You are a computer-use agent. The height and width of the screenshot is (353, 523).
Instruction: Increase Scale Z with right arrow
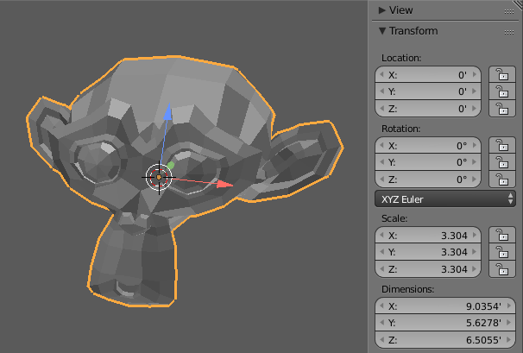[x=475, y=269]
